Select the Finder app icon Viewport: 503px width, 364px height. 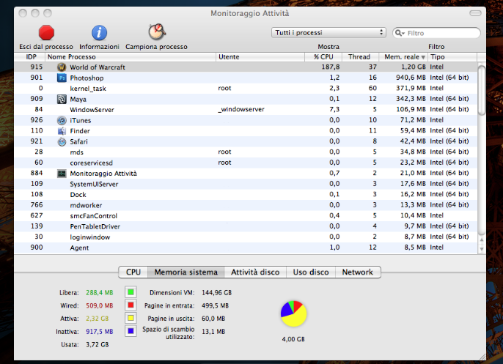point(62,131)
